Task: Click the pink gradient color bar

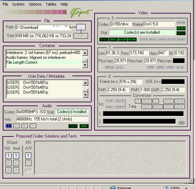Action: [x=36, y=12]
